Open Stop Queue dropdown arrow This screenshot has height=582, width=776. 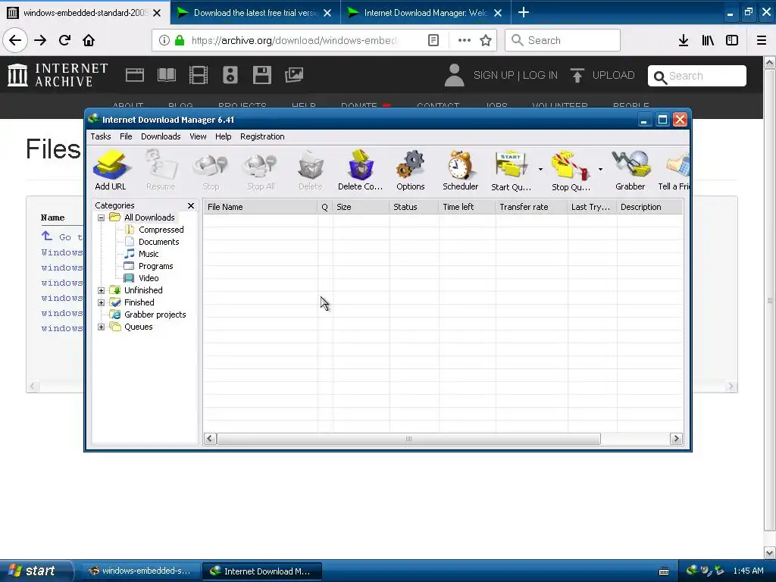click(600, 169)
